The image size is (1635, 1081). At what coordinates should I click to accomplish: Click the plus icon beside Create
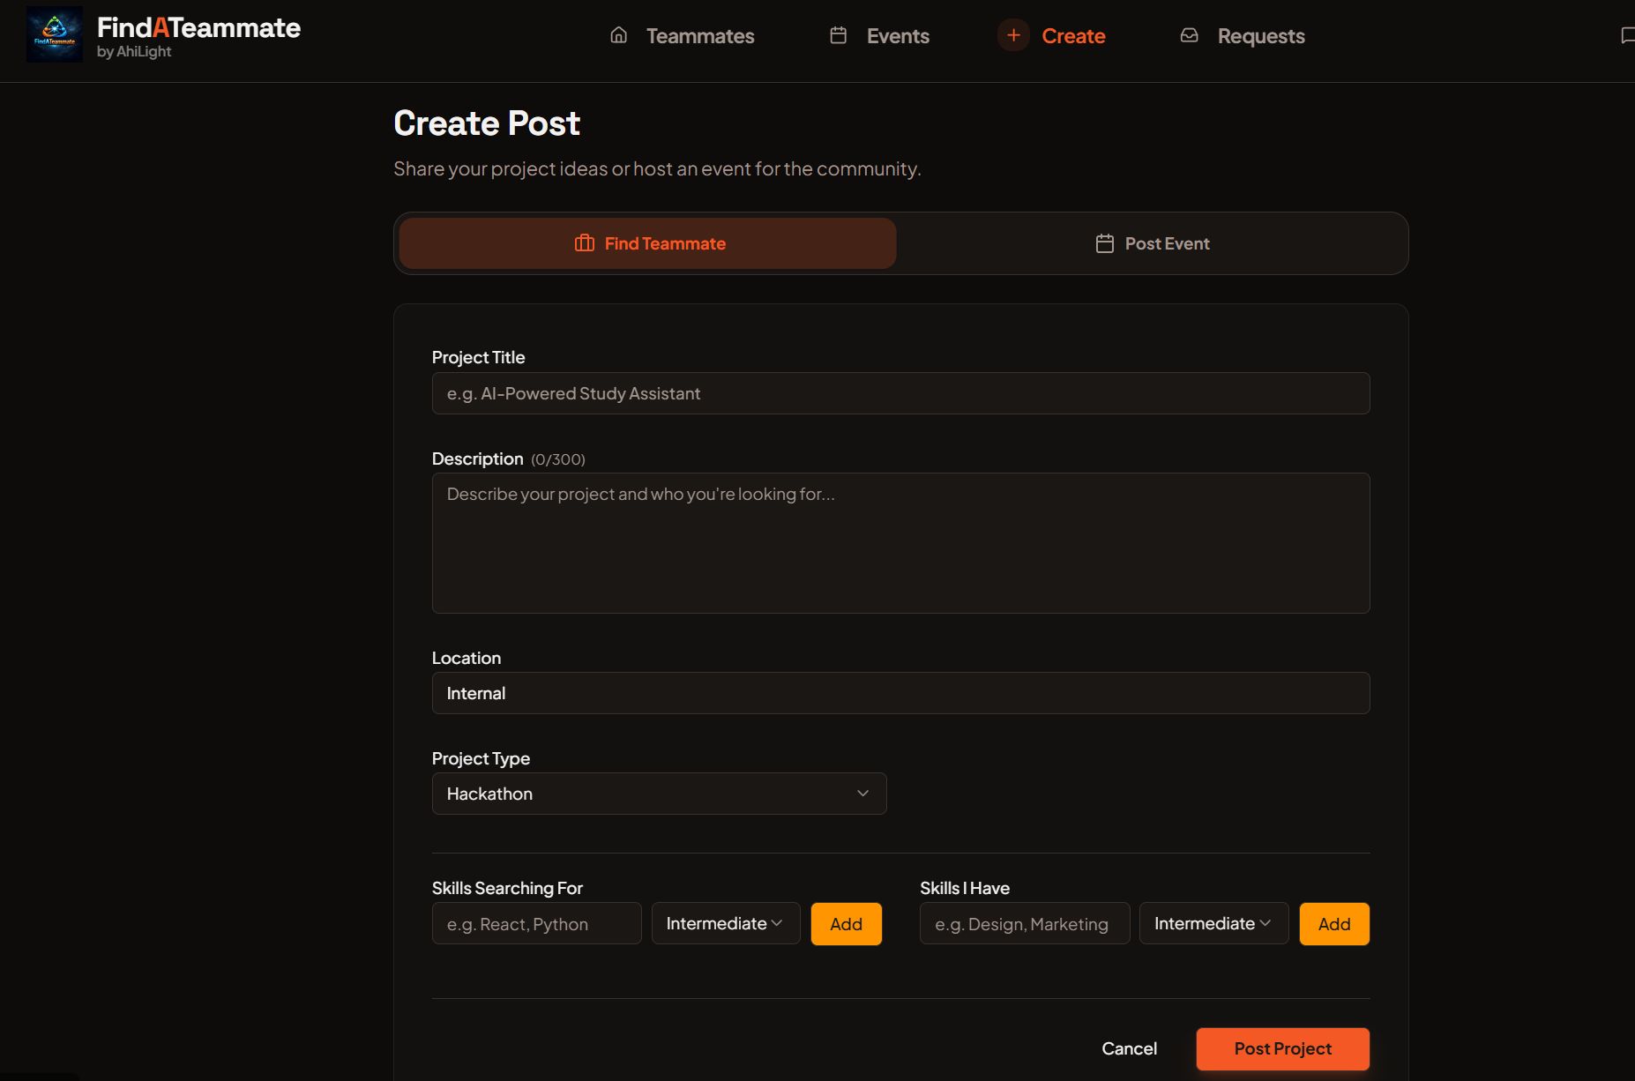coord(1013,35)
